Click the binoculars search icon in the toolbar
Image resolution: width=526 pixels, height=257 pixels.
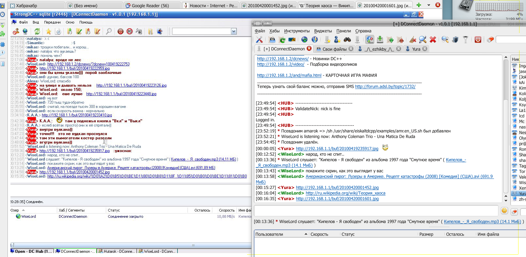coord(347,40)
